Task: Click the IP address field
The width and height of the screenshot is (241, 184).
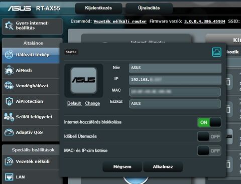Action: 175,80
